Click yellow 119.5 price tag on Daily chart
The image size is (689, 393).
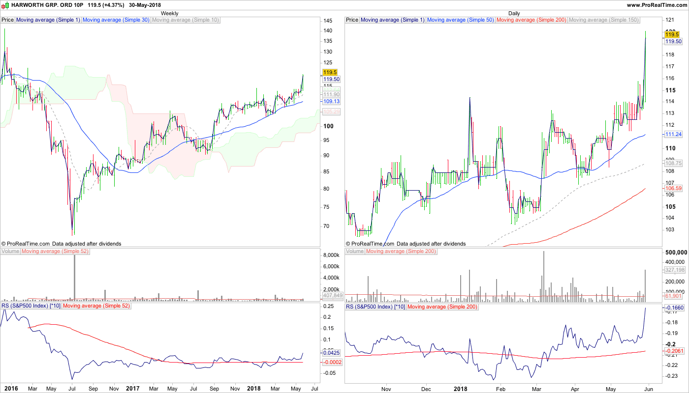coord(672,34)
